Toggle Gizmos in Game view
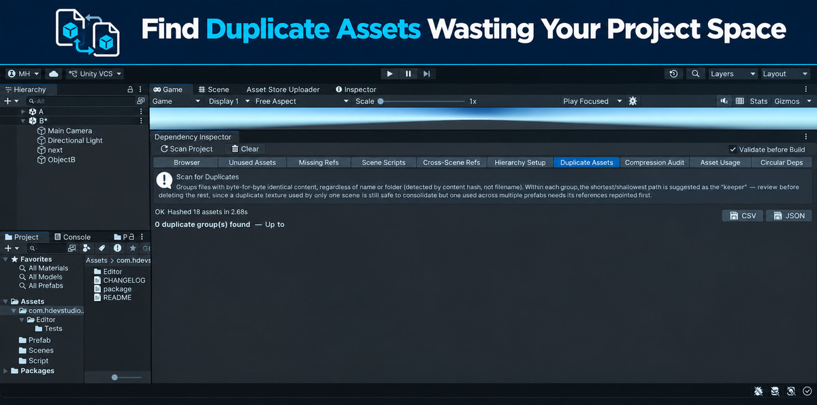 tap(787, 101)
